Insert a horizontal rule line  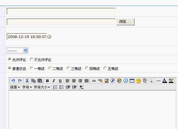[158, 81]
